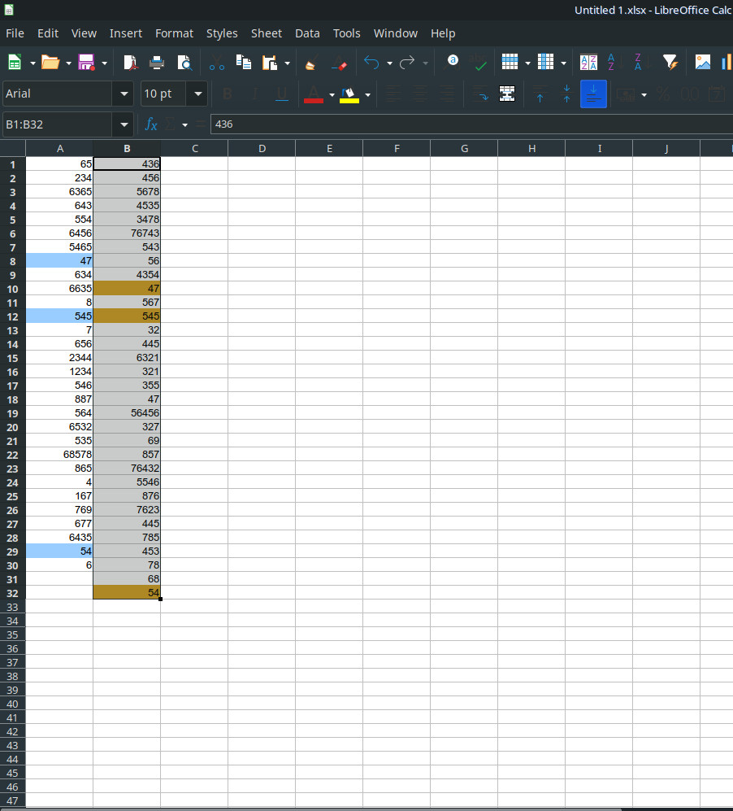
Task: Open the Arial font name dropdown
Action: point(124,94)
